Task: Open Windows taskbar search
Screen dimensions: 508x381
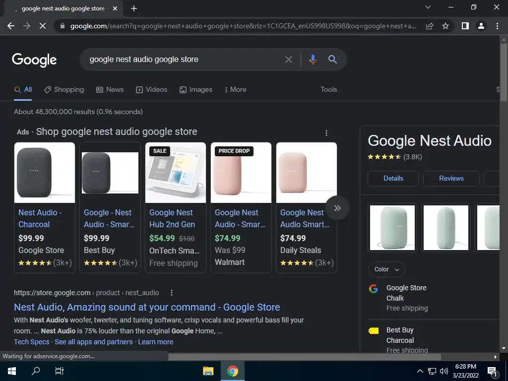Action: (x=36, y=371)
